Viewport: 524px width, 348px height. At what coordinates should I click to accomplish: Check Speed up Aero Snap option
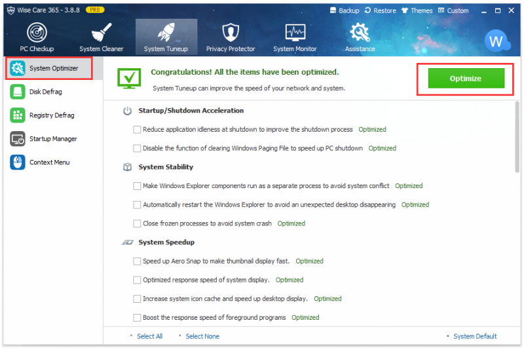coord(137,261)
